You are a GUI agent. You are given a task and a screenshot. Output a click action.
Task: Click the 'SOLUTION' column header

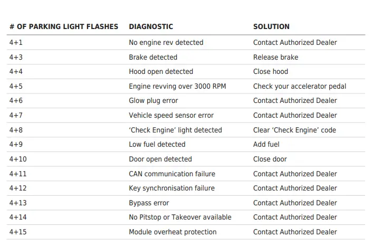pos(271,26)
